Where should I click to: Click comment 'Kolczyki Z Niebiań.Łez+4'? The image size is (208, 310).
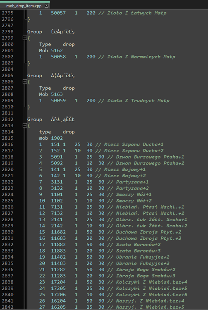(151, 282)
